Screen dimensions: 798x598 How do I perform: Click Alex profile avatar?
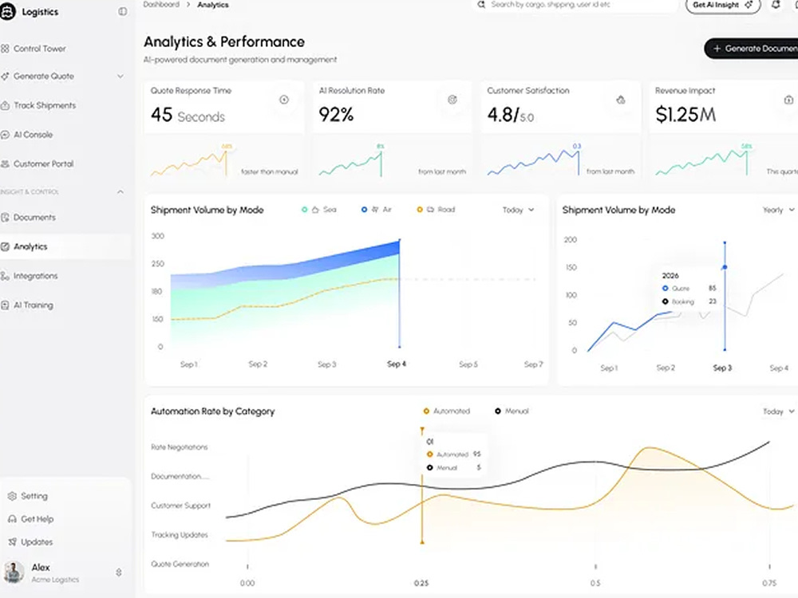tap(14, 572)
